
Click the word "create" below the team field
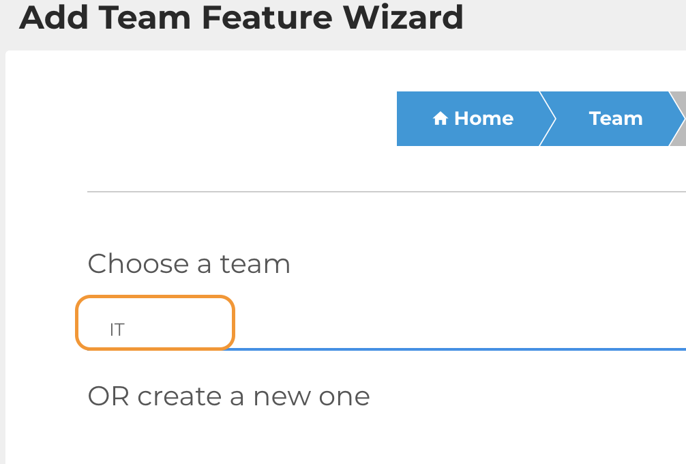click(180, 396)
